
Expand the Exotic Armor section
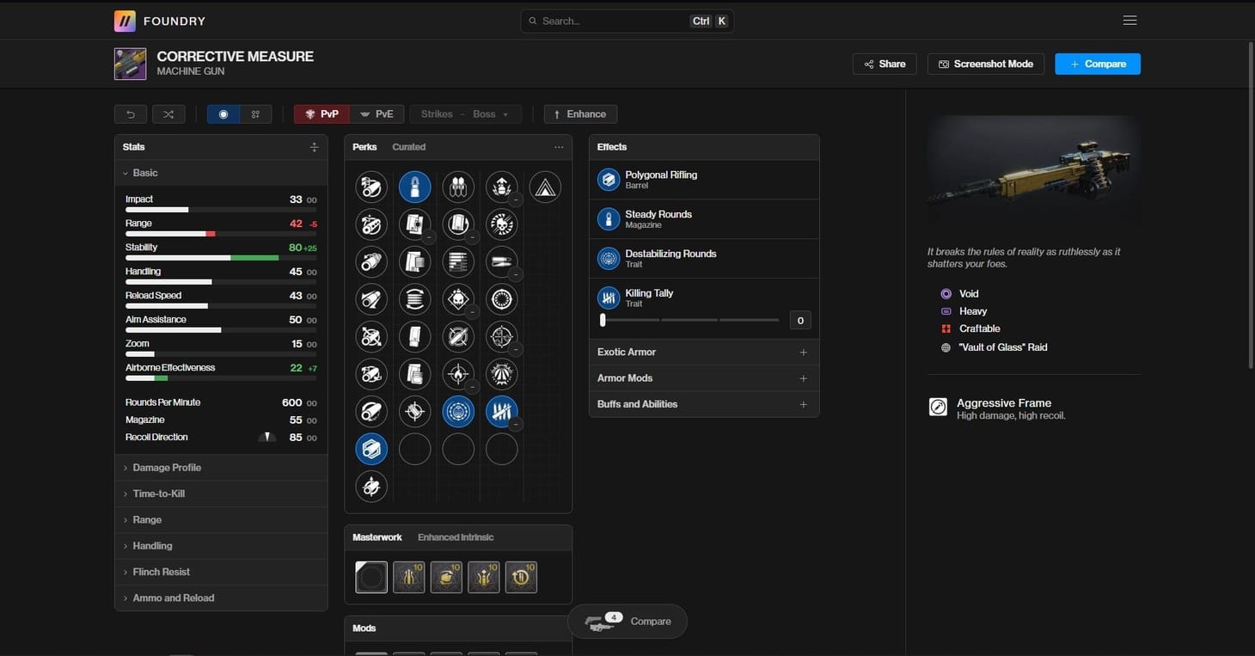click(703, 352)
